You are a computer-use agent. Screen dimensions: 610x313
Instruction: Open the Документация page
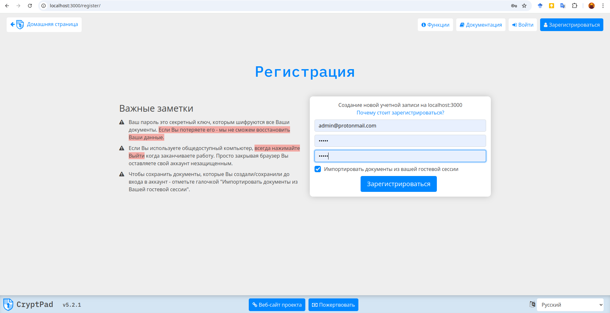(480, 24)
